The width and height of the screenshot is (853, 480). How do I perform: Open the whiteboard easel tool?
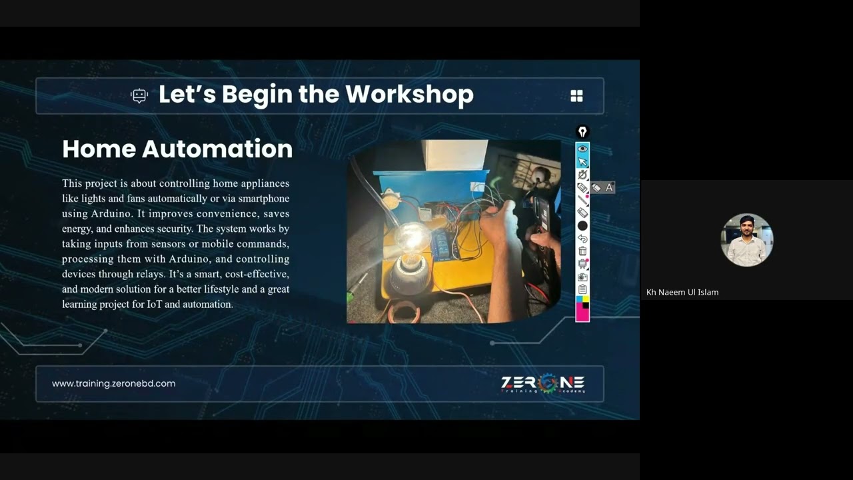tap(582, 264)
